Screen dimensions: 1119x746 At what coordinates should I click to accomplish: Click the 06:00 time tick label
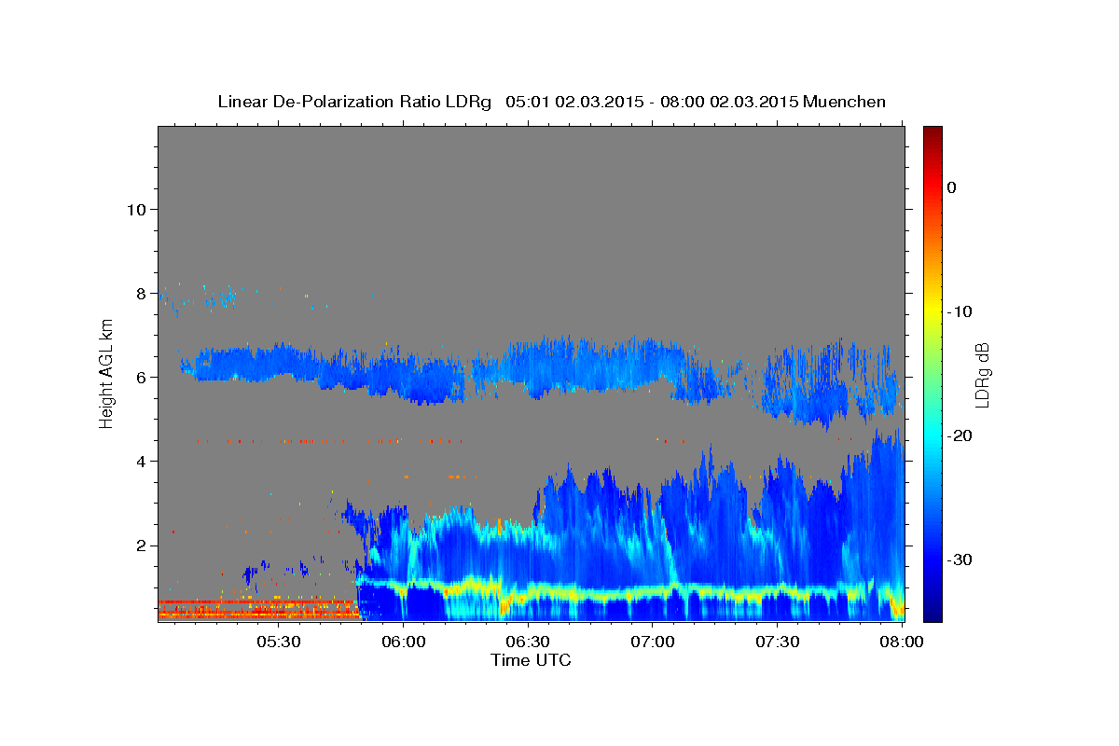pos(404,642)
